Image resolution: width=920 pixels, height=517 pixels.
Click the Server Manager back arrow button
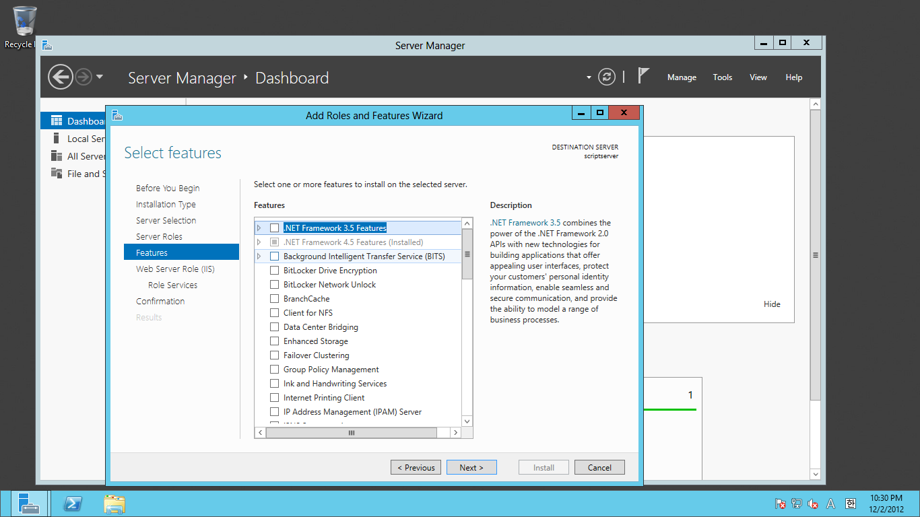[61, 77]
